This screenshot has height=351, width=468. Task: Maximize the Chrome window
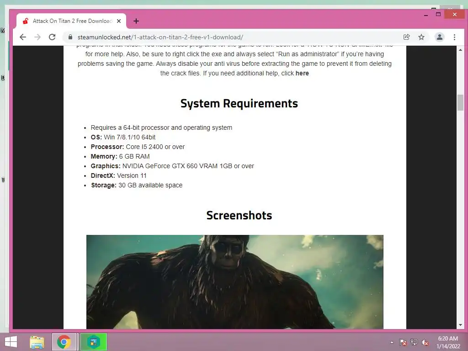[x=438, y=14]
